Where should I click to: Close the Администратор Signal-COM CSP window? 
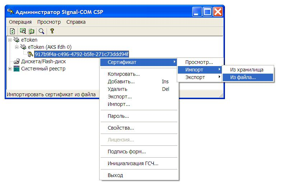(x=218, y=12)
